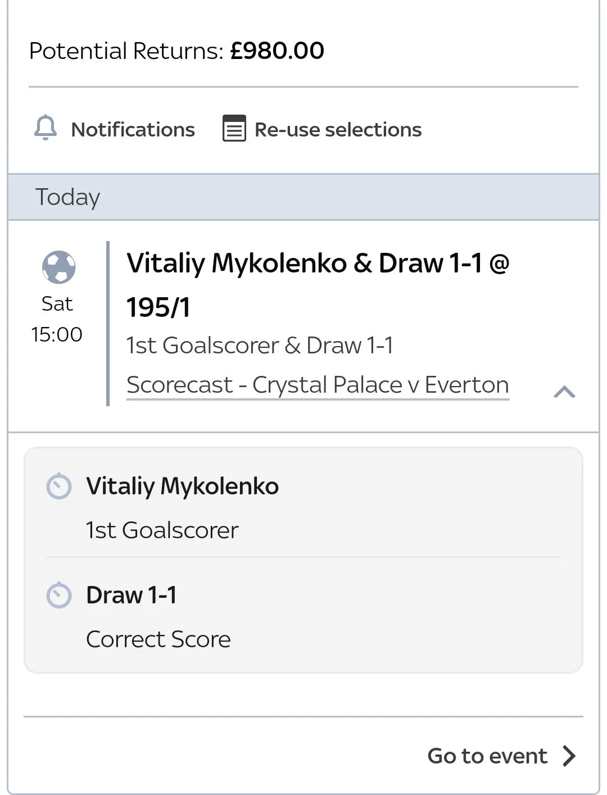Click the Notifications bell icon
Image resolution: width=607 pixels, height=795 pixels.
(46, 128)
